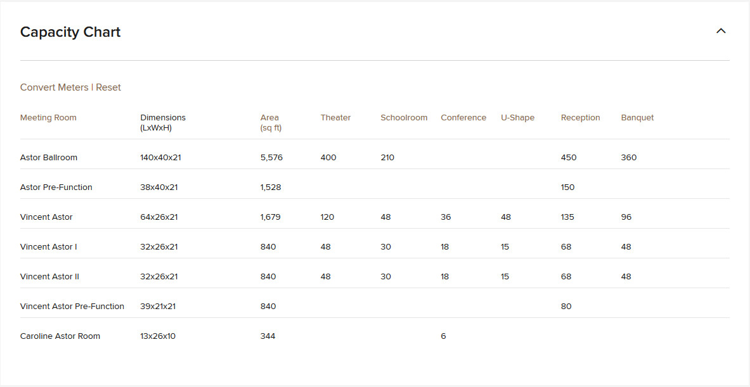Select dimensions value 38x40x21

coord(158,187)
